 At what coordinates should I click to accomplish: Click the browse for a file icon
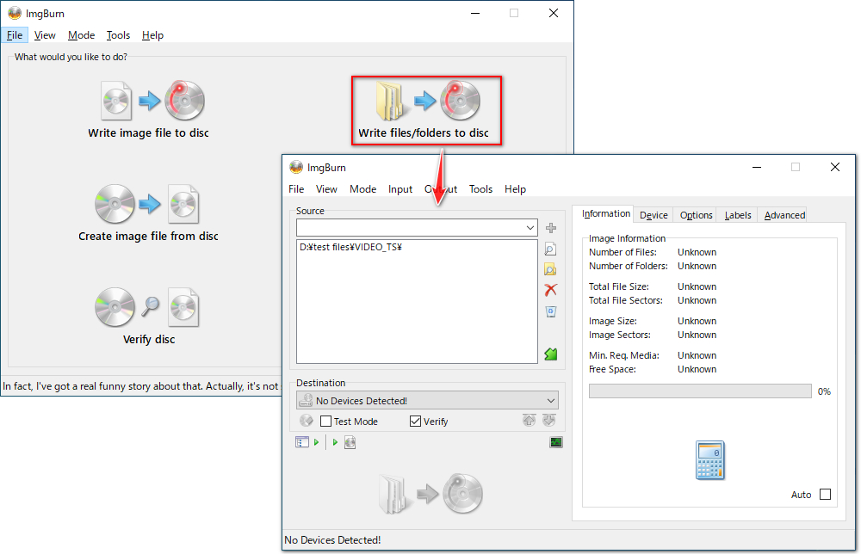click(551, 249)
